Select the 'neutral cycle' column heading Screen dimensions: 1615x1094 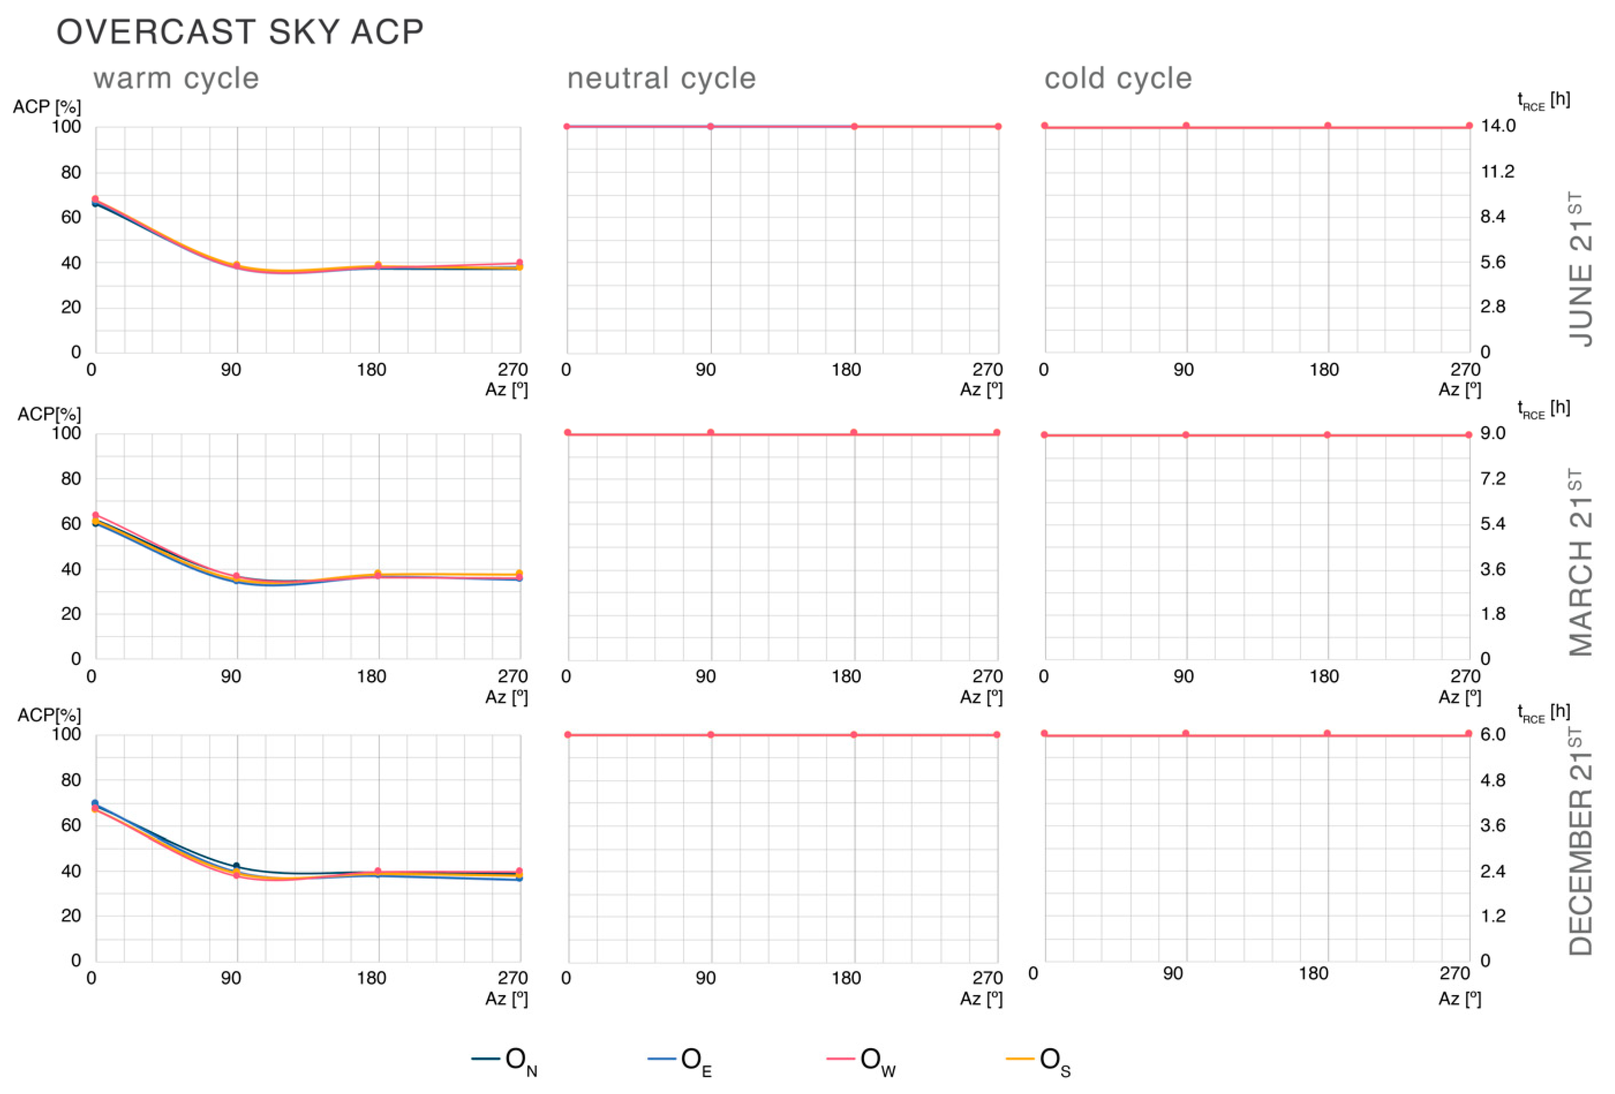pyautogui.click(x=661, y=78)
